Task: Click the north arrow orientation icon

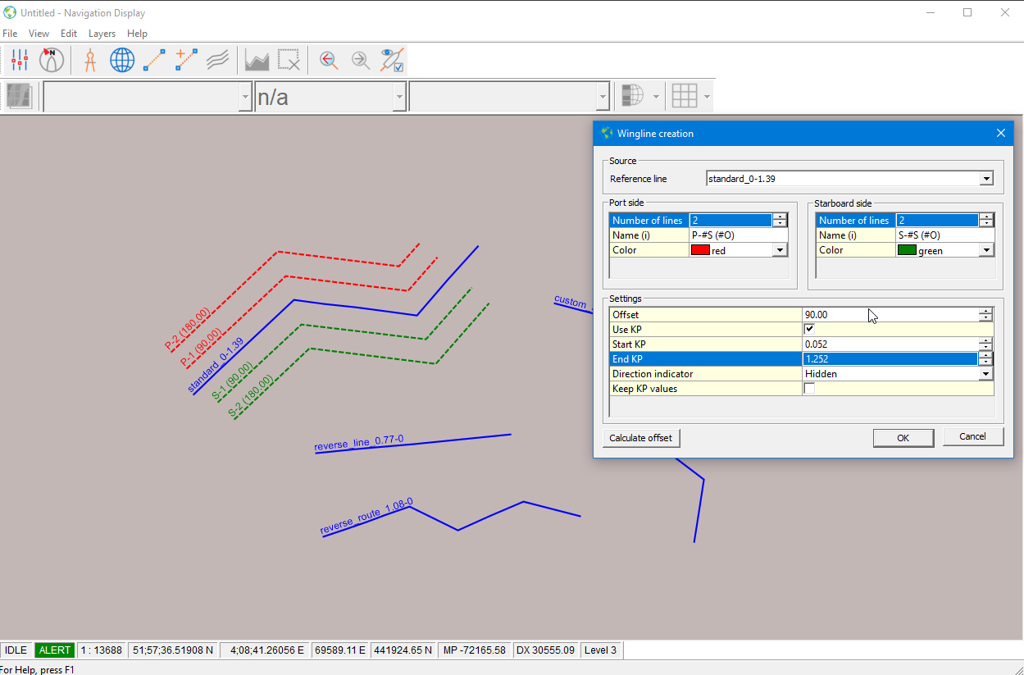Action: [x=52, y=60]
